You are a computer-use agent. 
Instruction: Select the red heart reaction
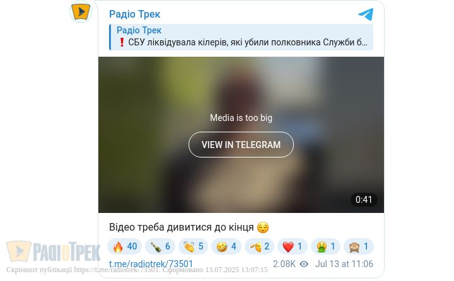pyautogui.click(x=292, y=246)
